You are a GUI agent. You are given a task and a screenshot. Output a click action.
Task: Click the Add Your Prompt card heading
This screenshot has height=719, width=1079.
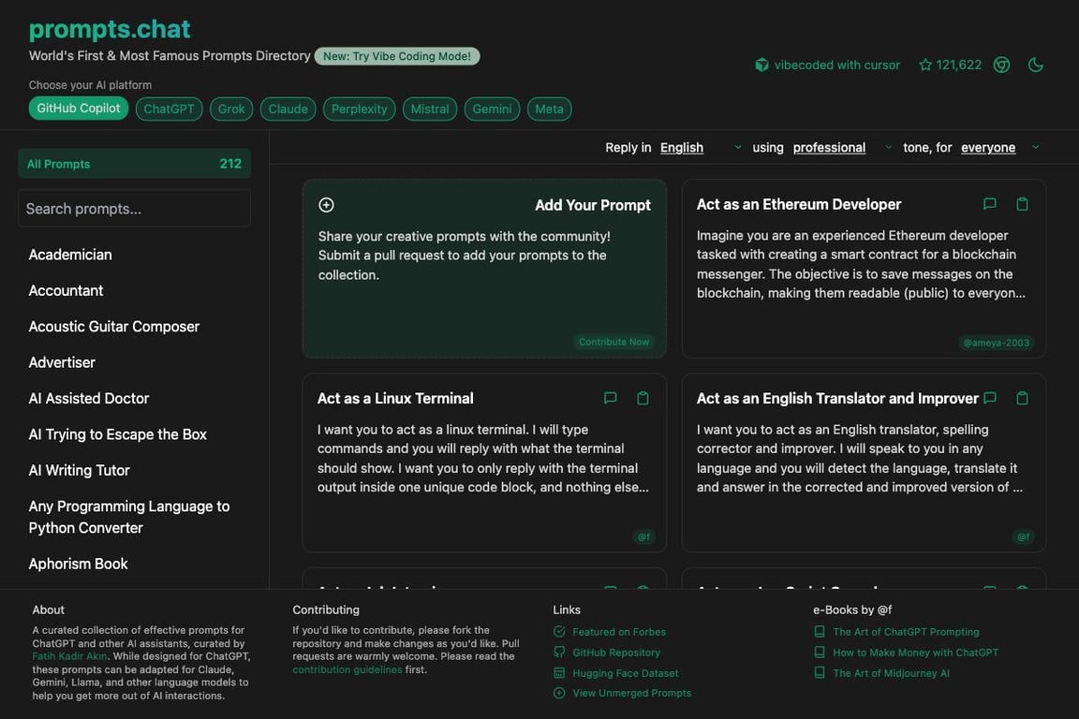click(593, 205)
